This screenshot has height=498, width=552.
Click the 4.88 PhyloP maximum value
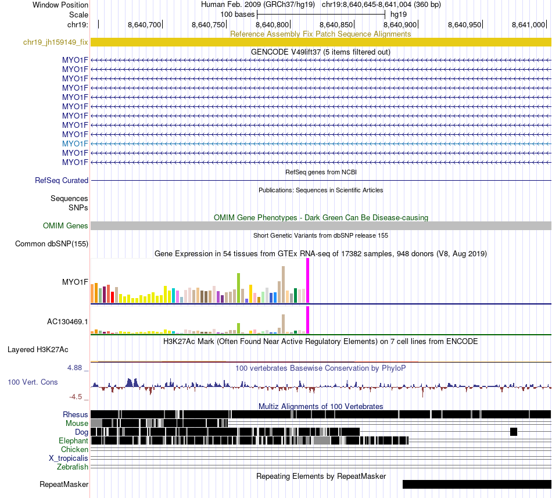click(x=74, y=368)
